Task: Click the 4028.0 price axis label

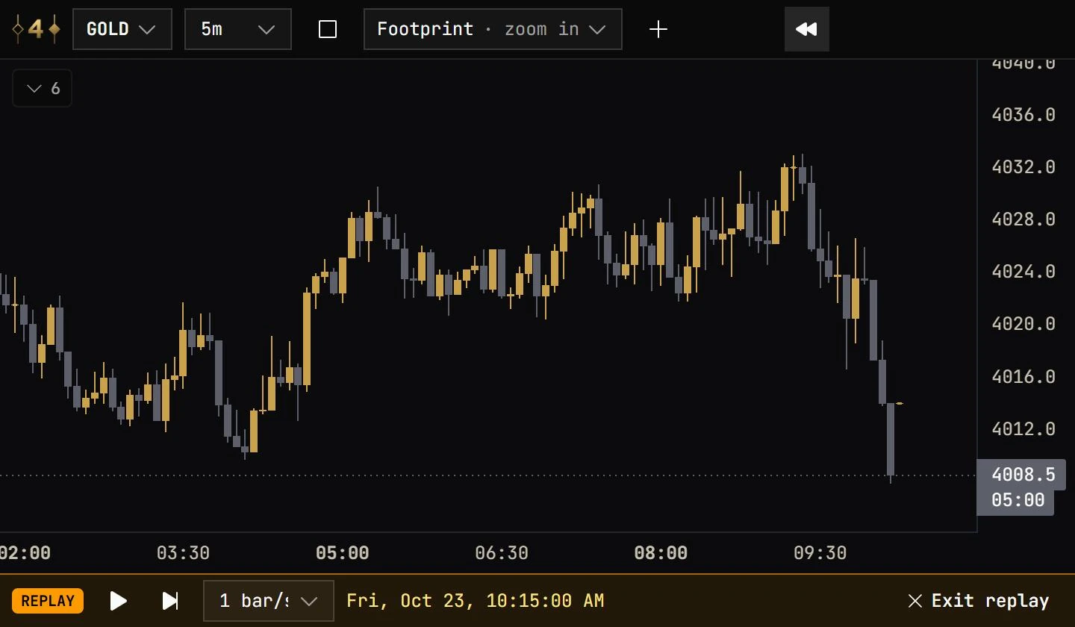Action: [x=1023, y=219]
